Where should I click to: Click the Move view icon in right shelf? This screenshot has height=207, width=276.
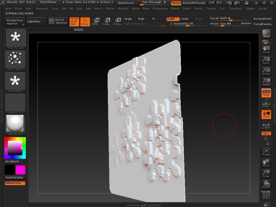(x=266, y=163)
